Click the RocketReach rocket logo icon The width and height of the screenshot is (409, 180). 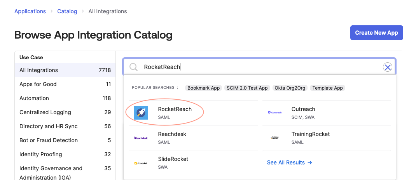coord(141,113)
